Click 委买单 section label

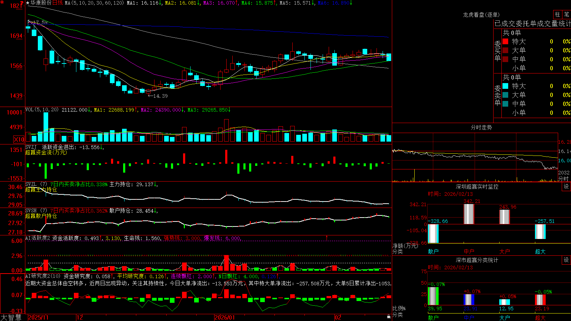coord(497,51)
